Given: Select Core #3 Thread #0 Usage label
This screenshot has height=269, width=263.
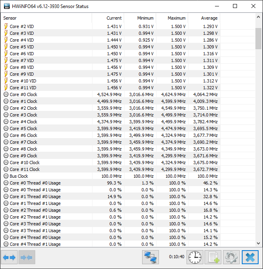Looking at the screenshot, I should 35,224.
